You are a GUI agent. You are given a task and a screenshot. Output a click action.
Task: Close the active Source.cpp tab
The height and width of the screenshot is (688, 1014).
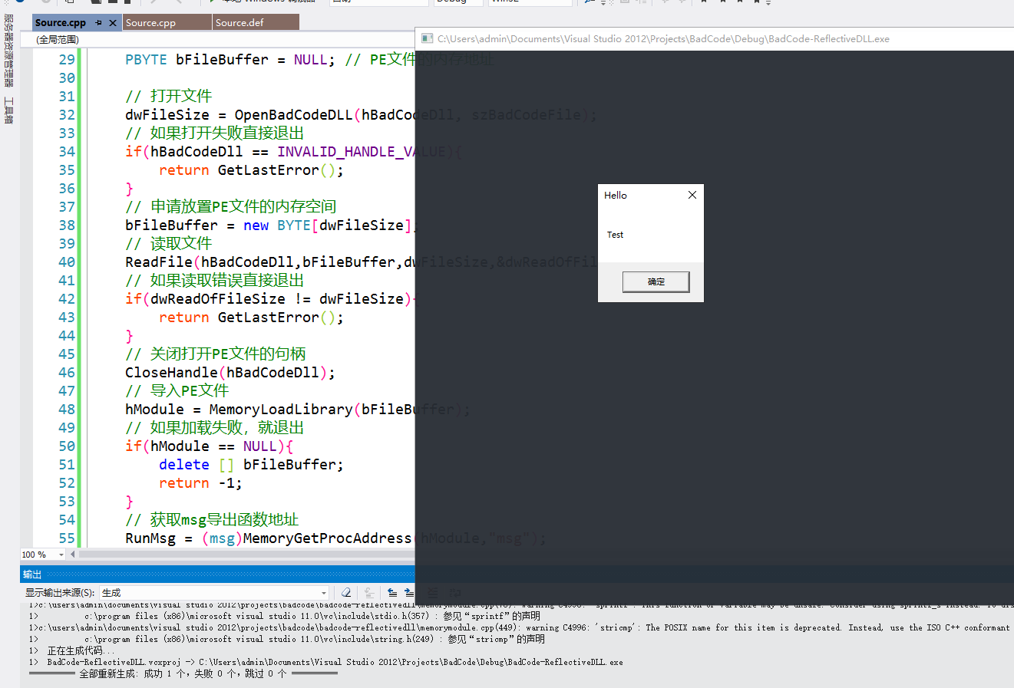(113, 23)
